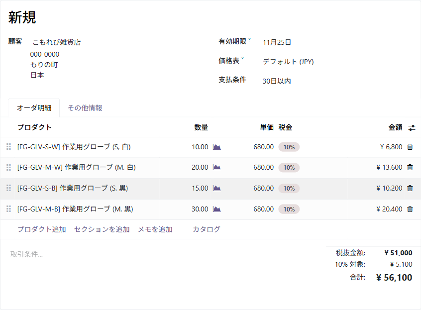This screenshot has width=421, height=310.
Task: Click メモを追加 link
Action: (155, 229)
